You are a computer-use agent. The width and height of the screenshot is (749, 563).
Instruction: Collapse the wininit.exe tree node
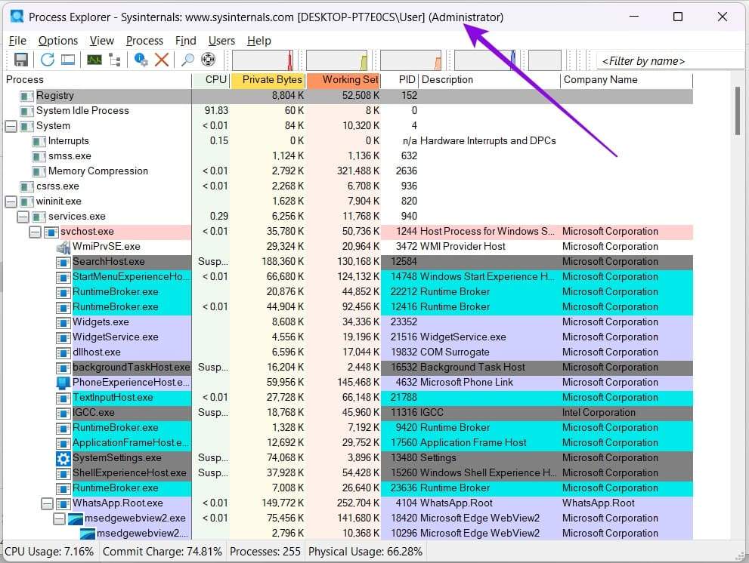[x=11, y=202]
